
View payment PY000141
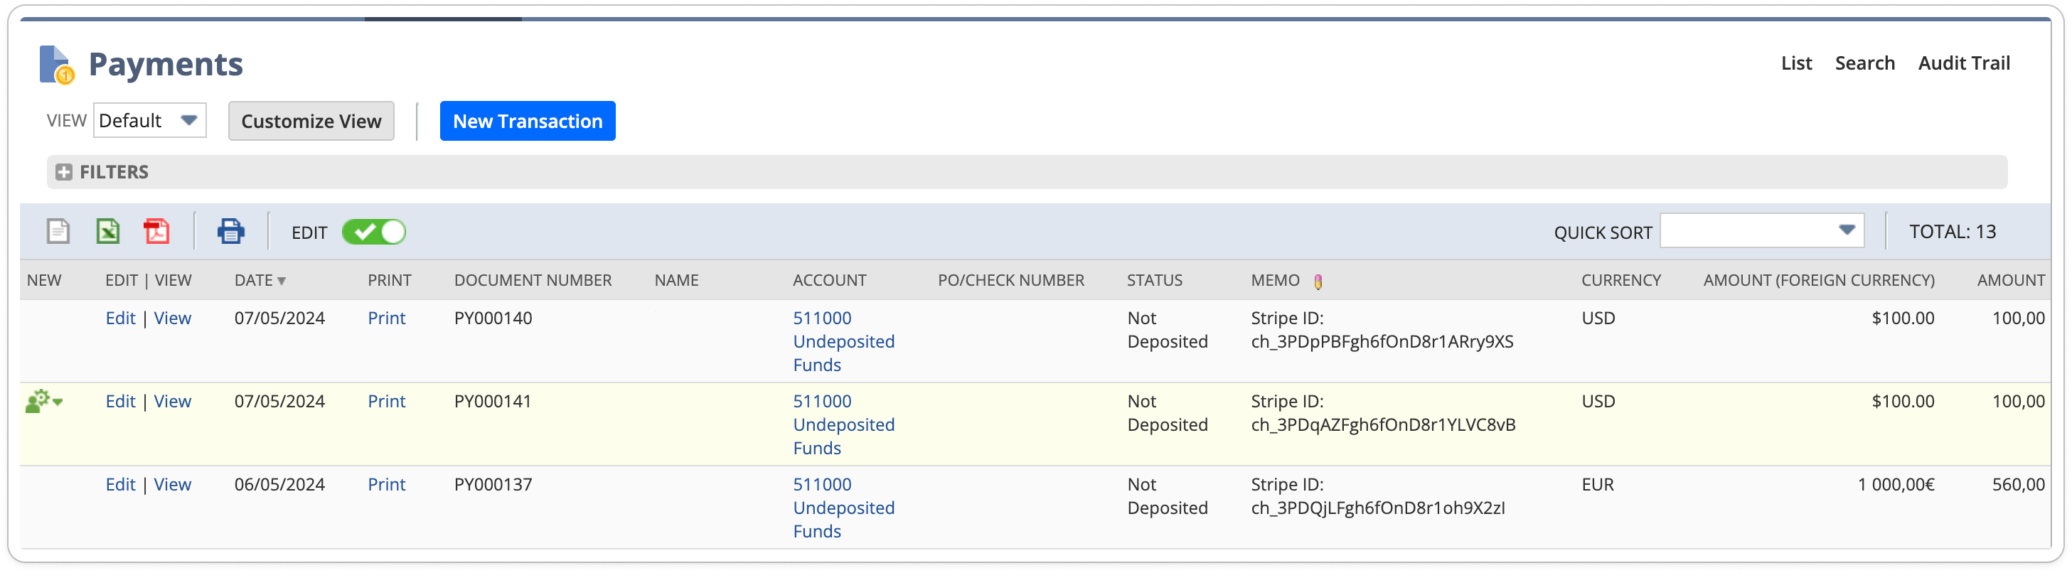(x=172, y=401)
